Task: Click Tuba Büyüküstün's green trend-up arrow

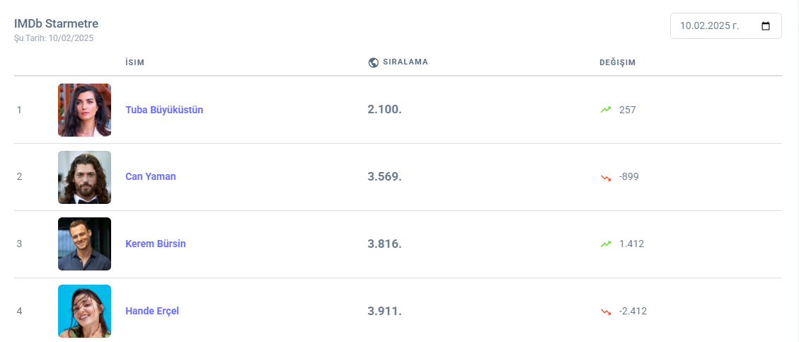Action: pyautogui.click(x=606, y=110)
